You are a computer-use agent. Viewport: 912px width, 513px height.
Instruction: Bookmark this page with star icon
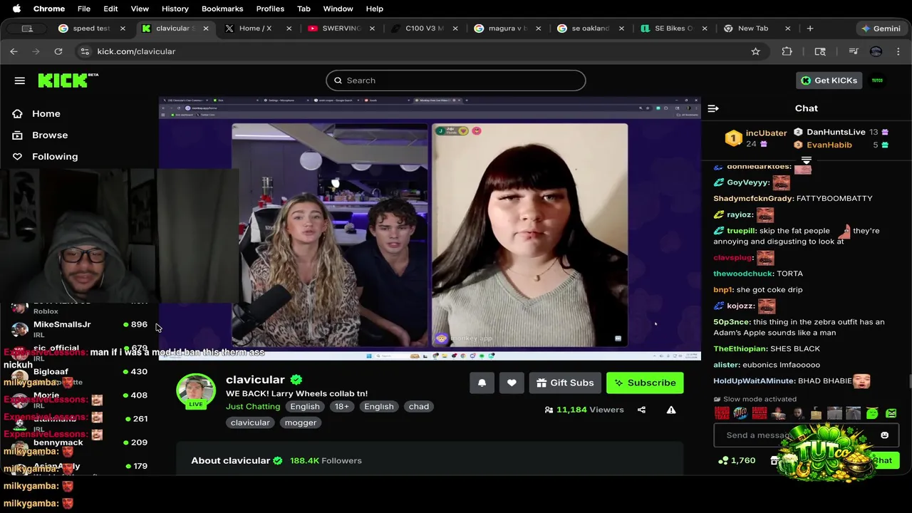click(x=755, y=51)
